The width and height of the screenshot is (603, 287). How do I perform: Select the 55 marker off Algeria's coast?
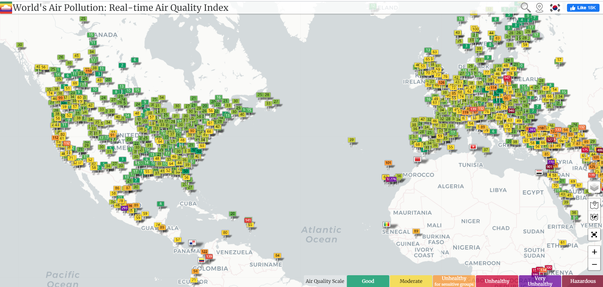click(451, 147)
